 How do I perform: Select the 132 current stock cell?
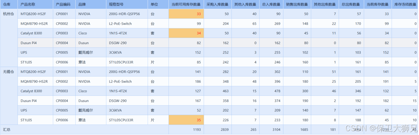coord(377,91)
